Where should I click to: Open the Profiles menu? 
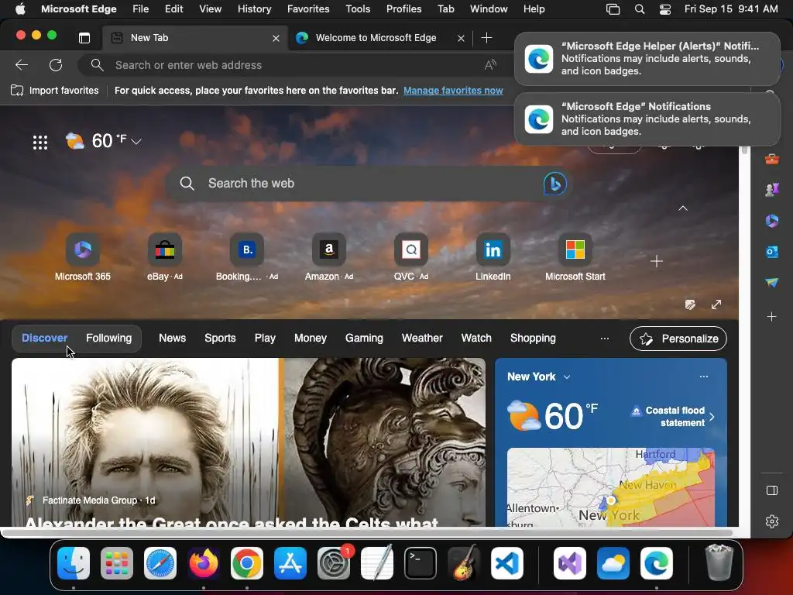pyautogui.click(x=403, y=9)
